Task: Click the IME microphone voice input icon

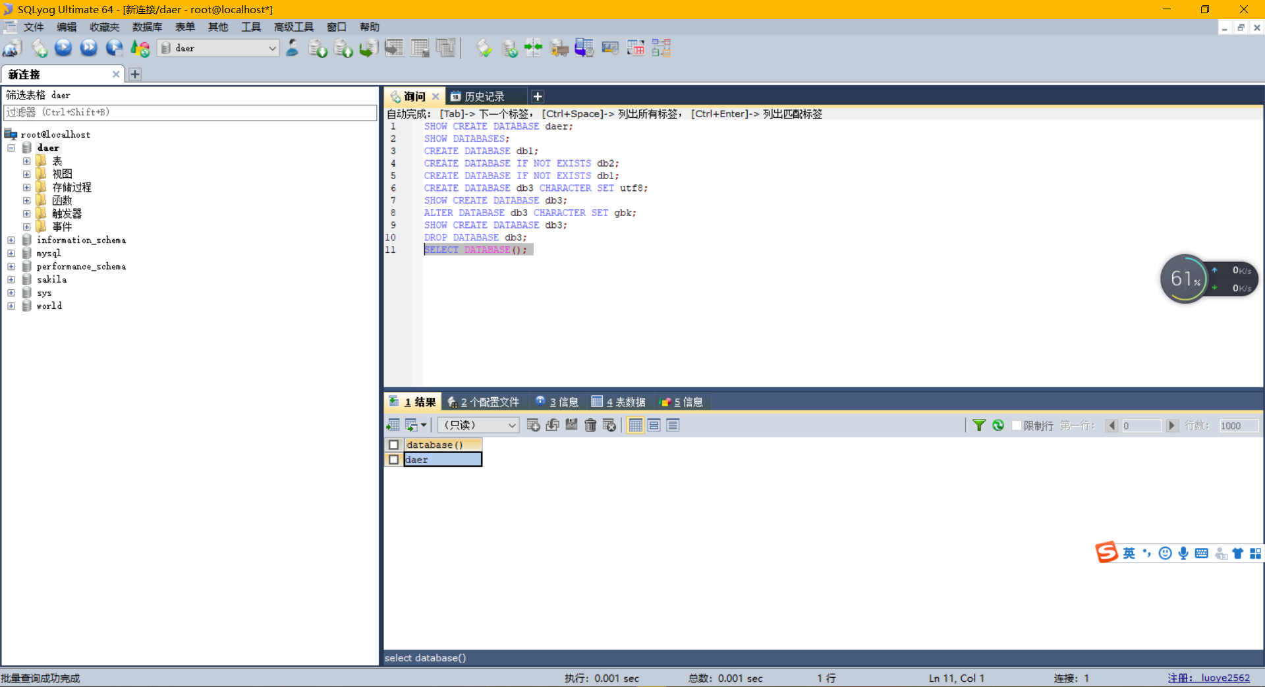Action: pos(1183,553)
